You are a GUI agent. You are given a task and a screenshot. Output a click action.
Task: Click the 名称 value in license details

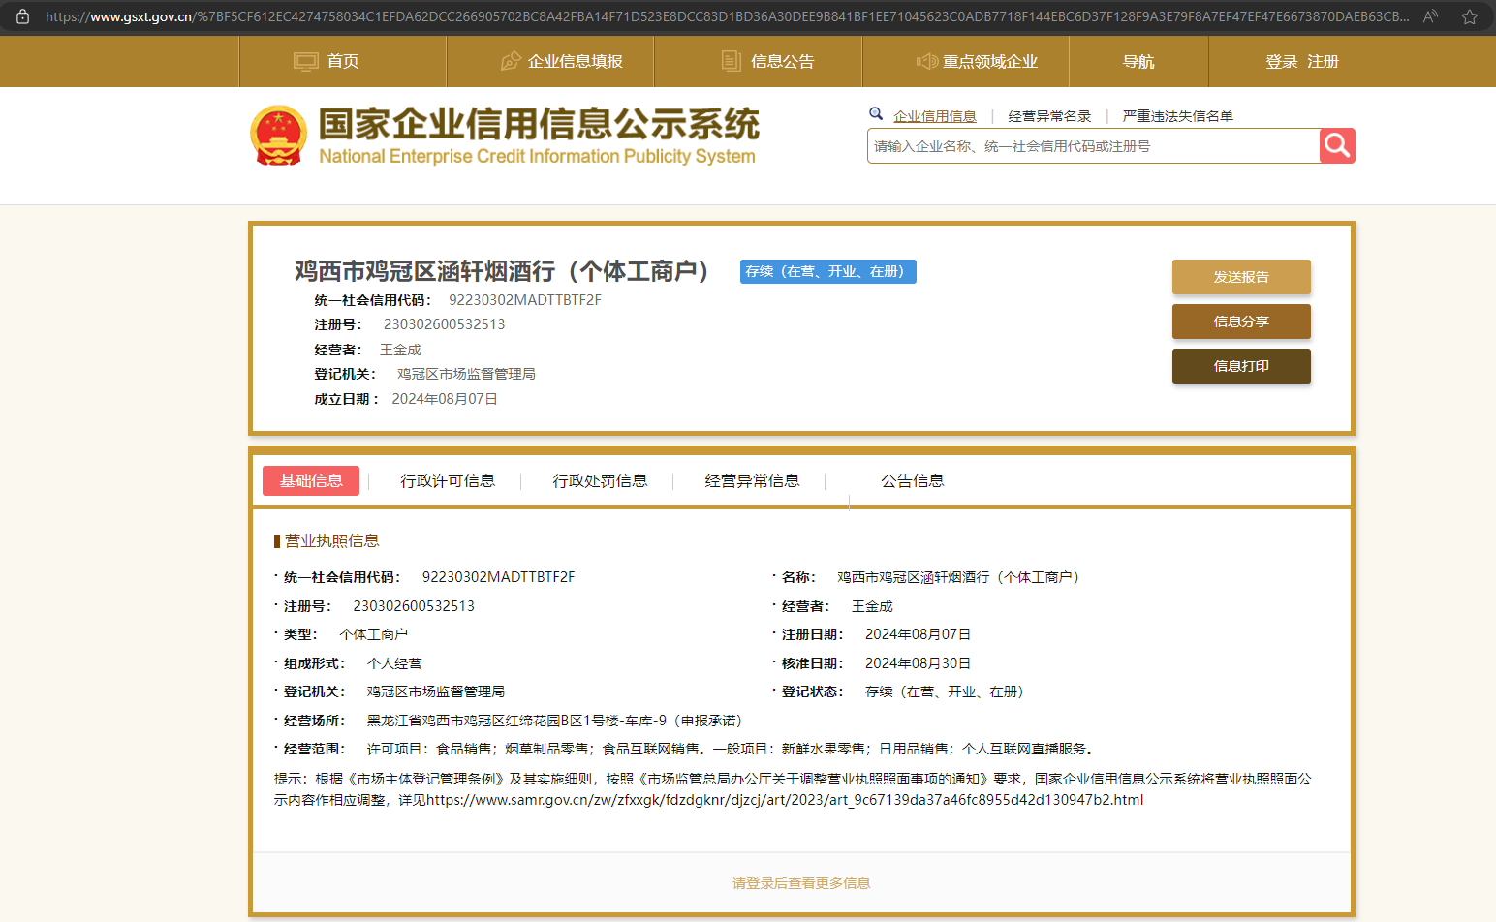pyautogui.click(x=961, y=577)
